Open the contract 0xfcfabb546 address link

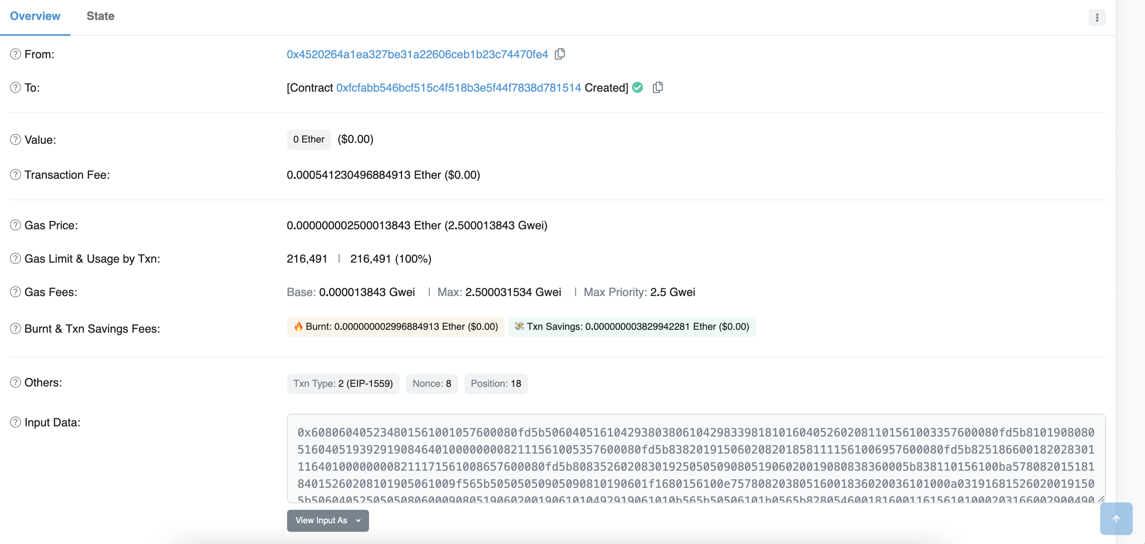458,88
